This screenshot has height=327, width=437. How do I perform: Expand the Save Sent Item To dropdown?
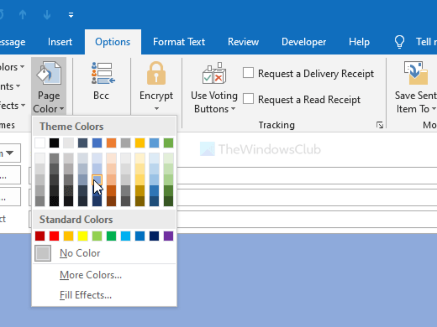point(434,109)
